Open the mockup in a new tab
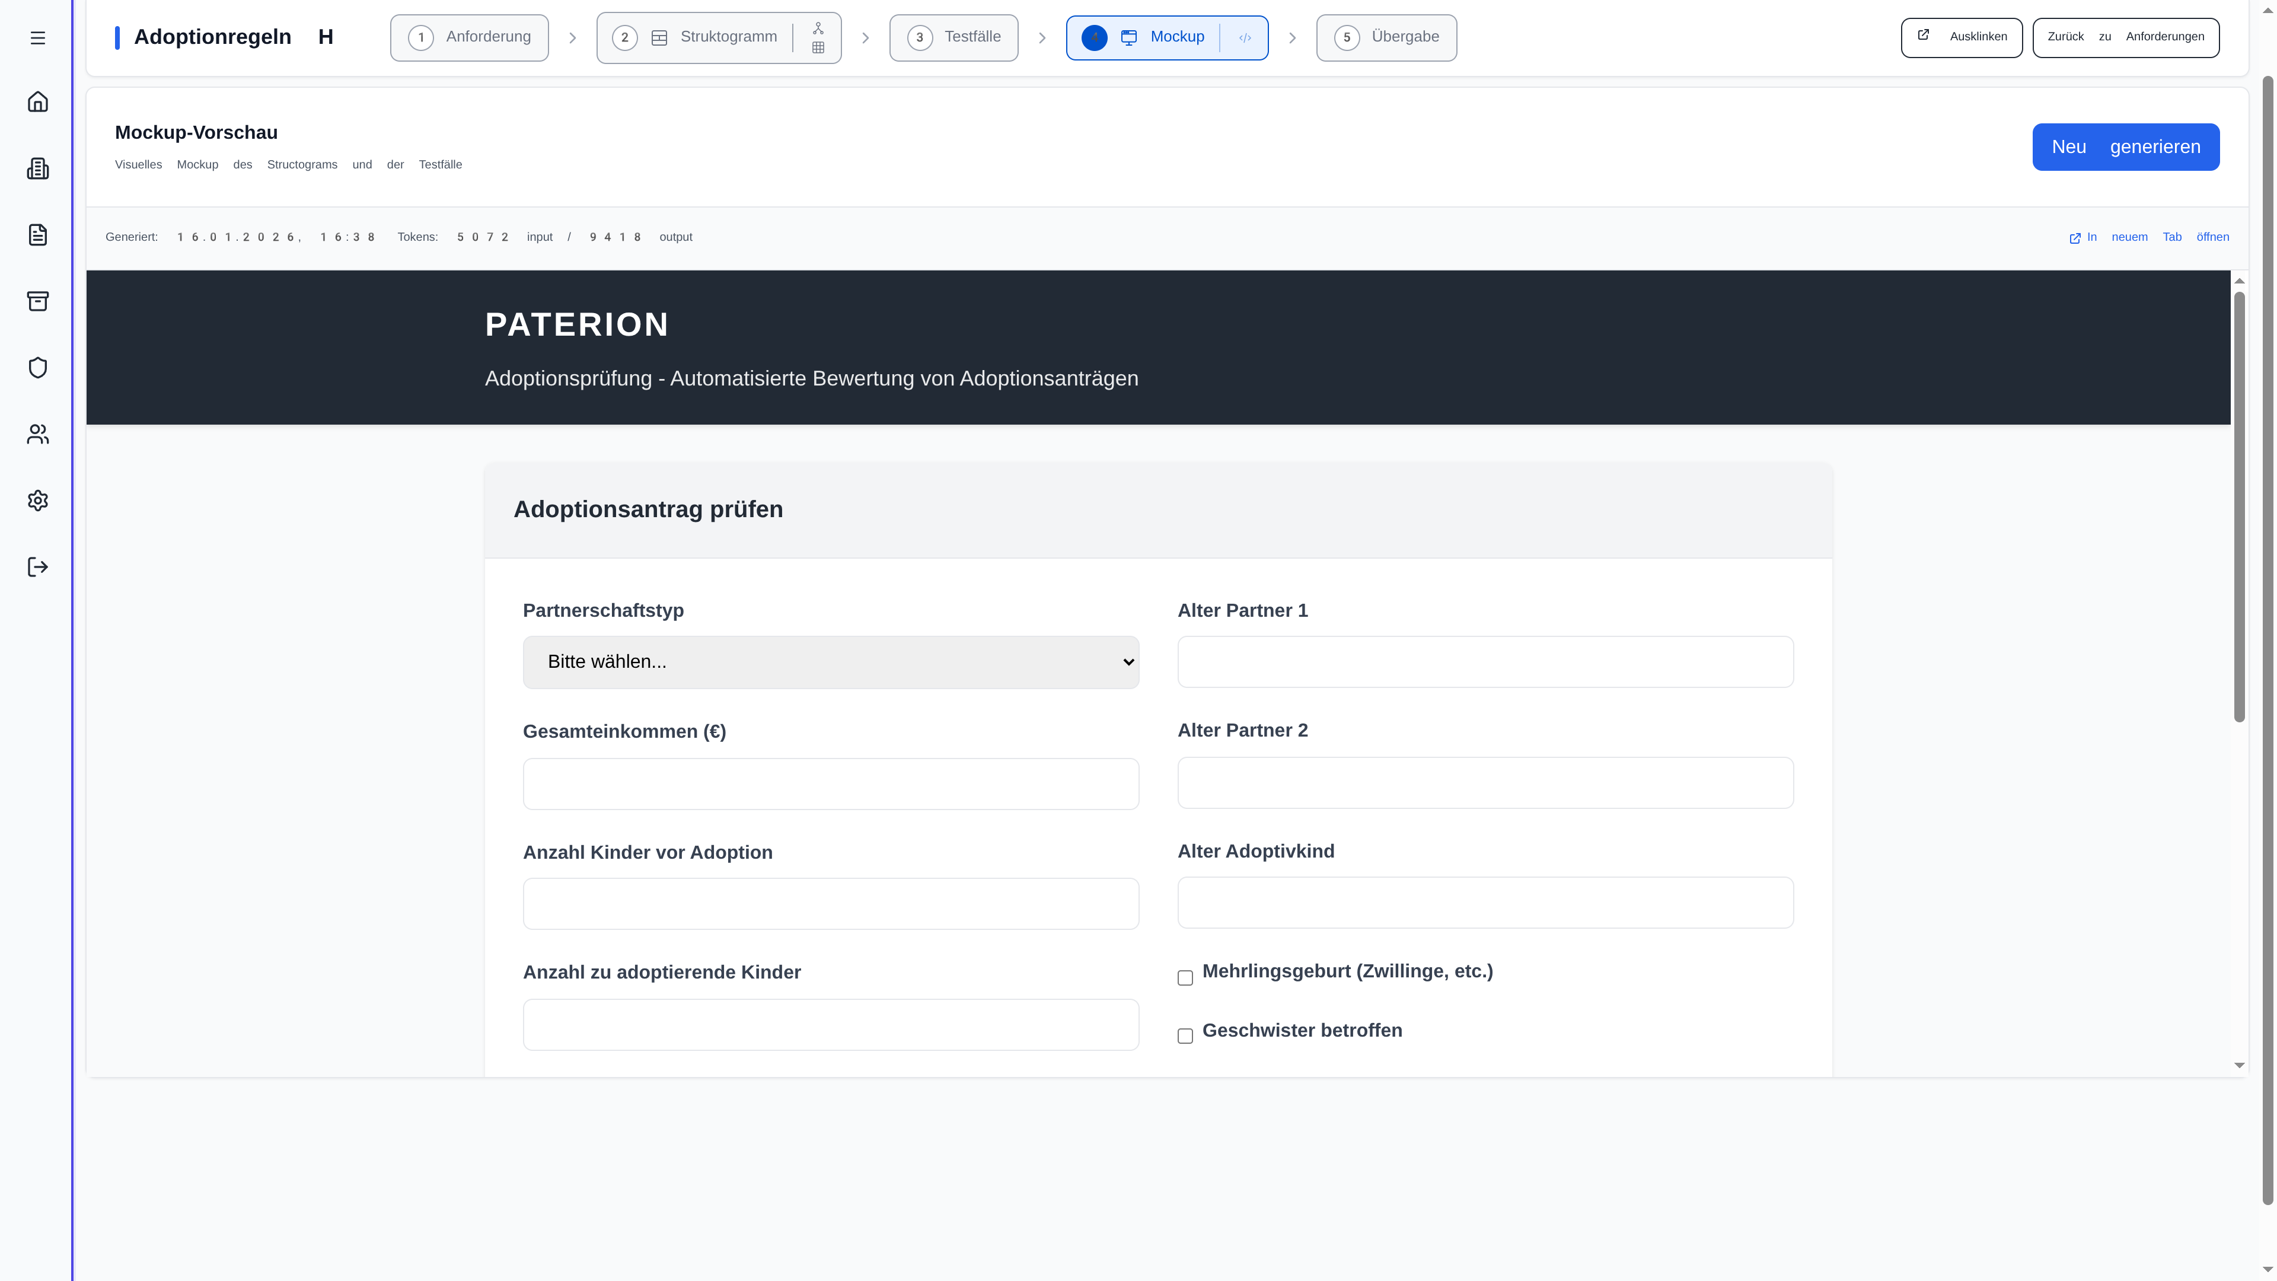This screenshot has width=2277, height=1281. [2151, 237]
